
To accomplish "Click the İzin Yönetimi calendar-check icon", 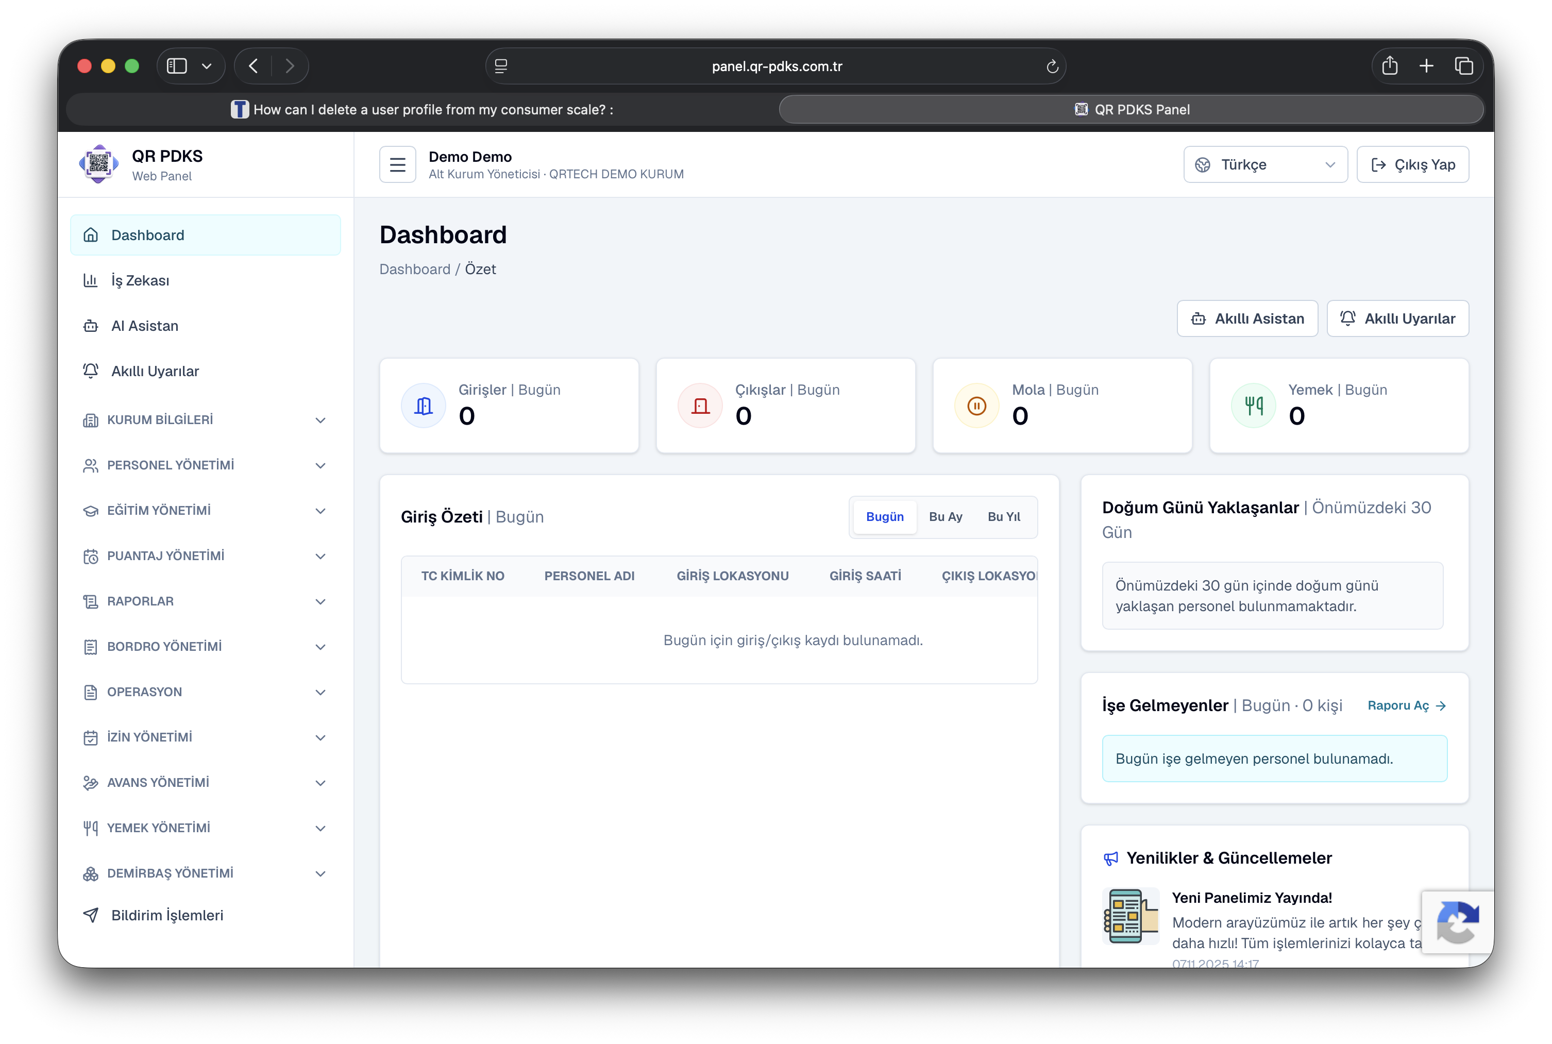I will point(91,737).
